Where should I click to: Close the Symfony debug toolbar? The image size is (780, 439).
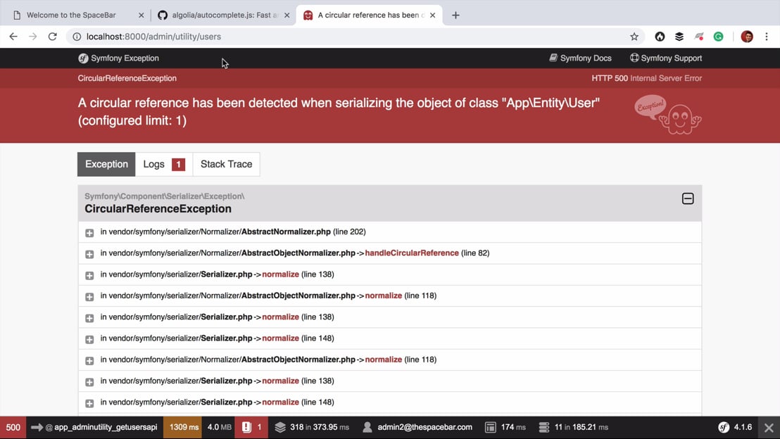[769, 427]
